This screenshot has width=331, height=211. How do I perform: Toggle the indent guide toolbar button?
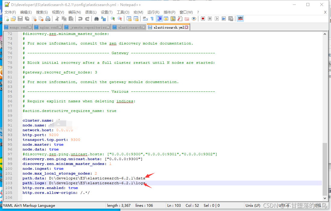[159, 19]
